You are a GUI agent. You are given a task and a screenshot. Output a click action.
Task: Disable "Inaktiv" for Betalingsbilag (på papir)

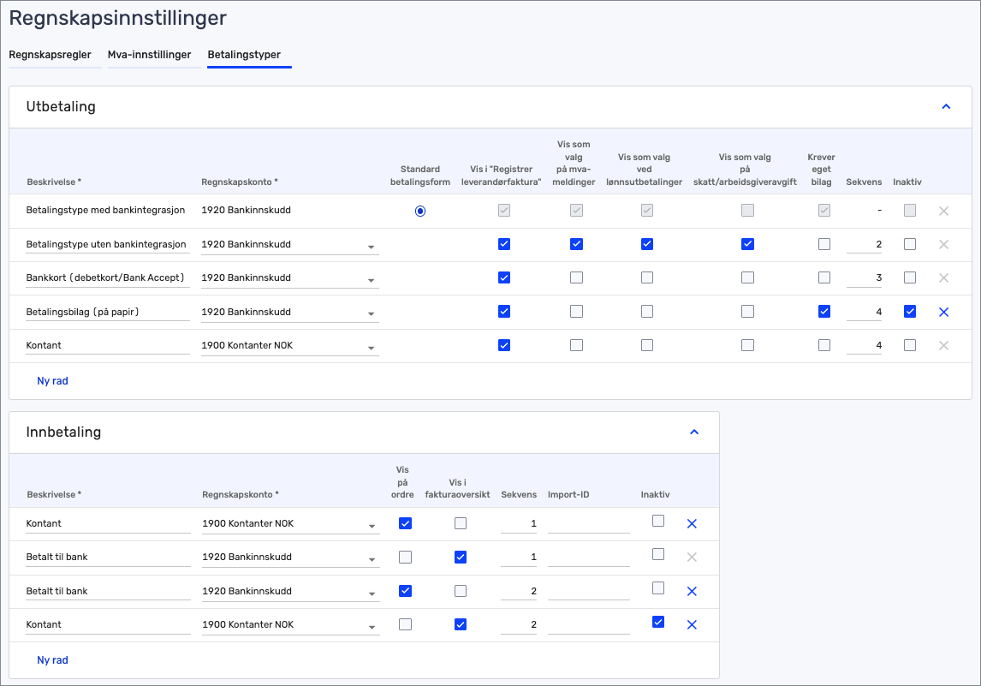point(909,312)
